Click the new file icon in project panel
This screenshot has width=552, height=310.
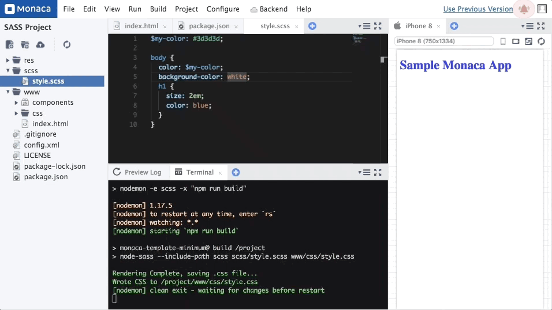point(9,44)
